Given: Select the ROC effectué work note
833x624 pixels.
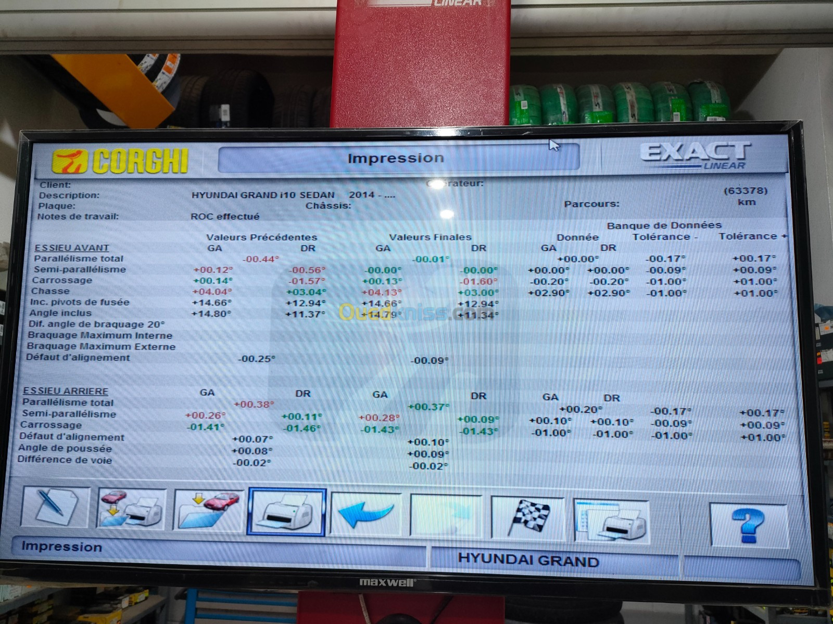Looking at the screenshot, I should click(x=225, y=216).
